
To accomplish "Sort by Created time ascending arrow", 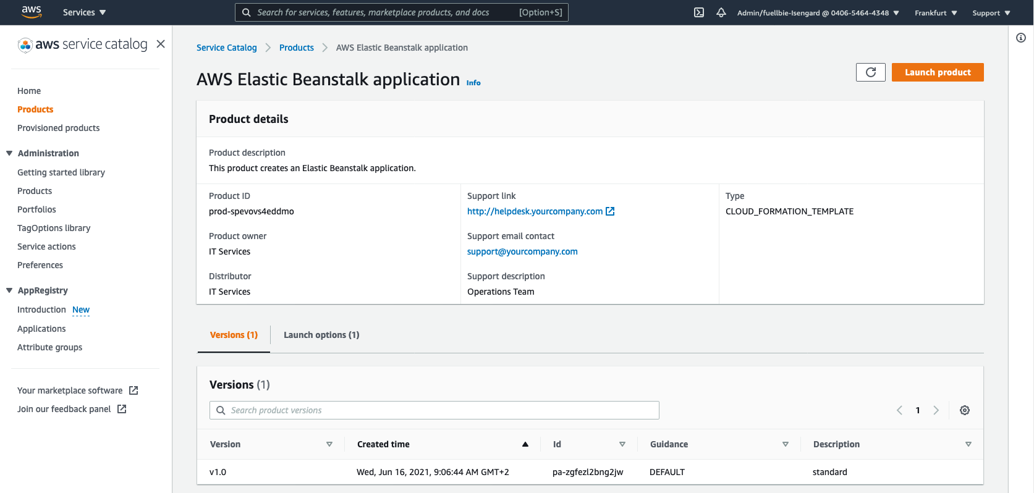I will (x=525, y=444).
